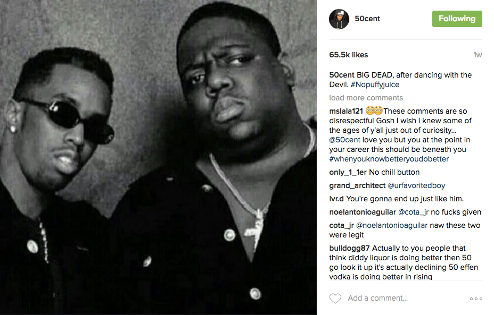Visit mslala121's profile
Image resolution: width=494 pixels, height=315 pixels.
click(x=346, y=112)
